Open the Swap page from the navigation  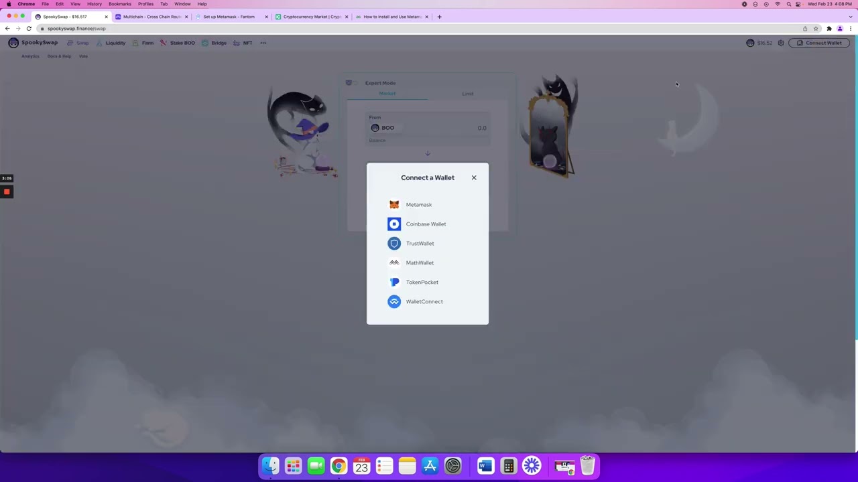click(78, 43)
